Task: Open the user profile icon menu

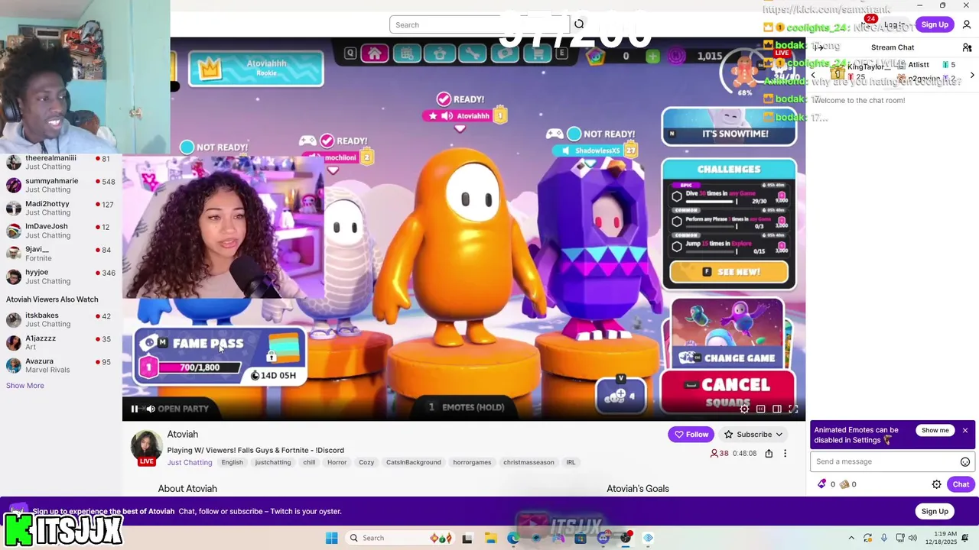Action: (x=967, y=24)
